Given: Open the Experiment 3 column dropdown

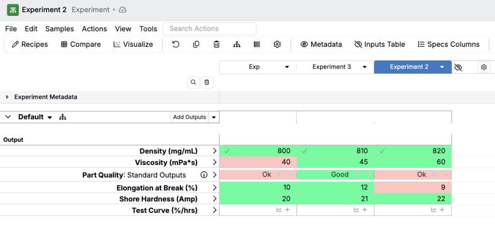Looking at the screenshot, I should point(364,67).
